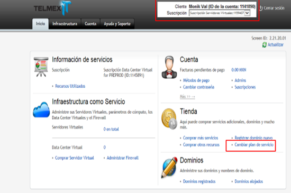Open the Comprar más servicios link
This screenshot has height=193, width=291.
pos(201,138)
